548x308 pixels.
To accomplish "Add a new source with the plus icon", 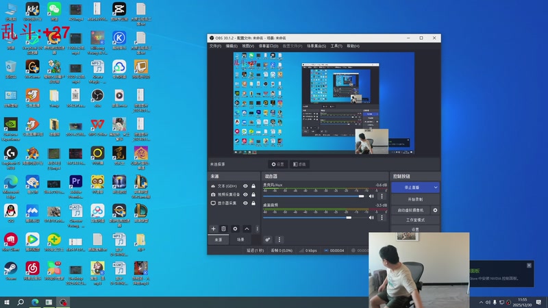I will 213,229.
